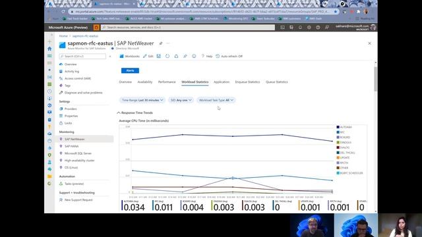Open Feedback icon in Azure header
The width and height of the screenshot is (422, 237).
tap(327, 28)
